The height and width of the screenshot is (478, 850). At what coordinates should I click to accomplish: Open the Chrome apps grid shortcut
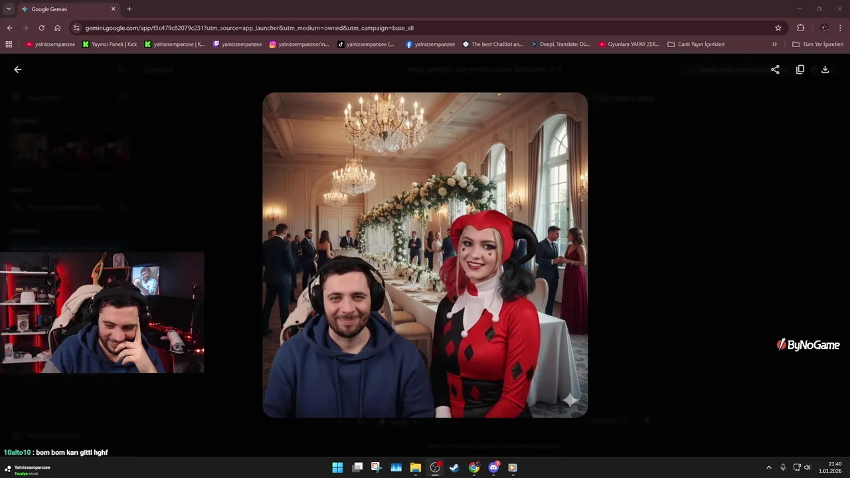coord(9,44)
